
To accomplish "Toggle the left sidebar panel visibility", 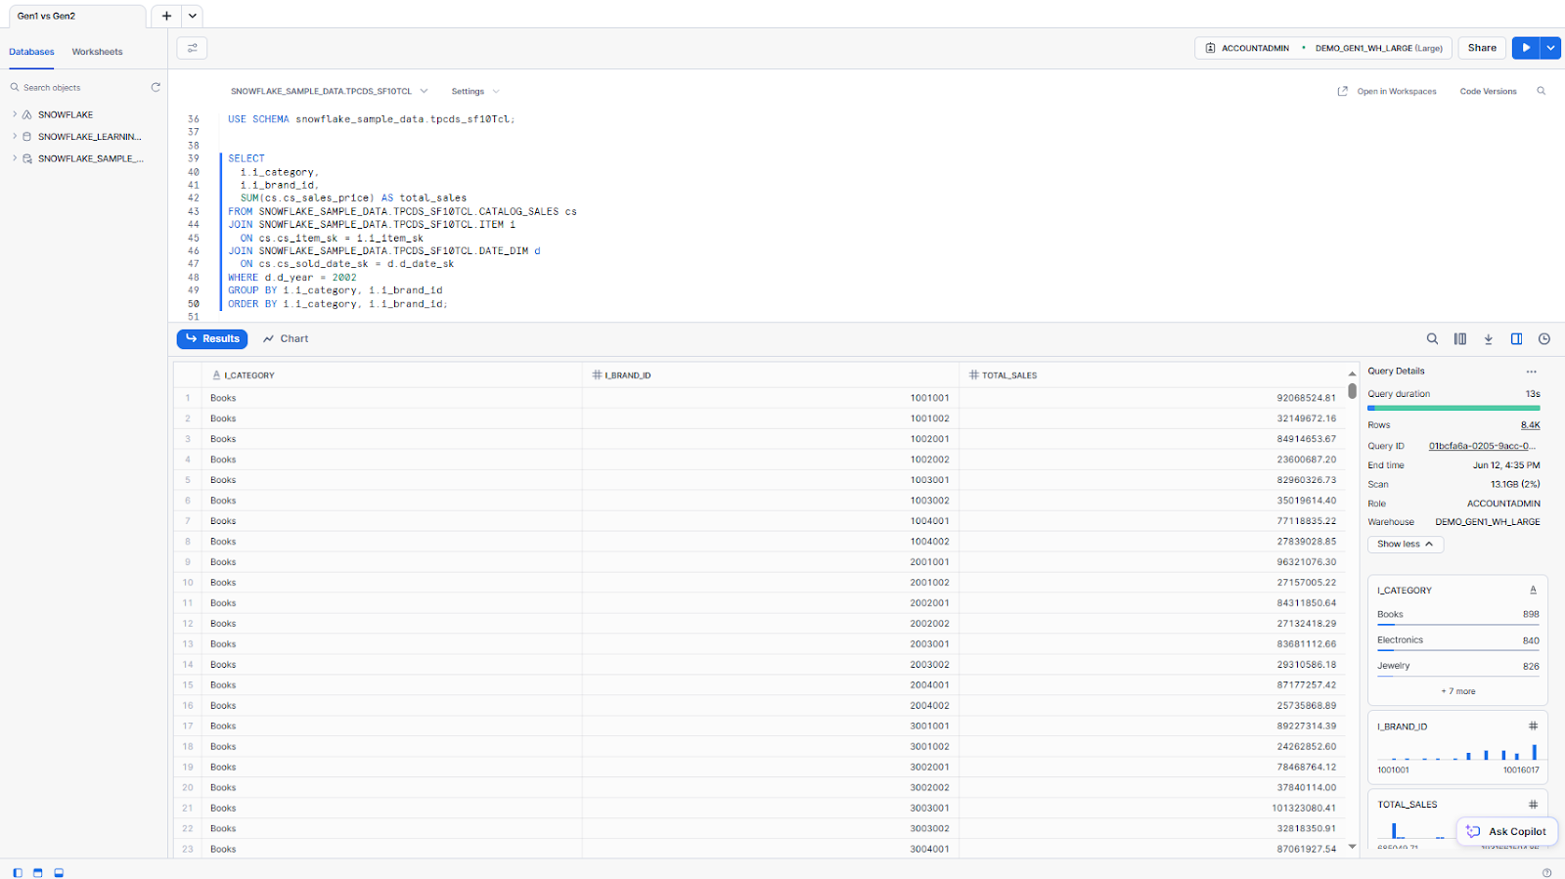I will click(18, 872).
